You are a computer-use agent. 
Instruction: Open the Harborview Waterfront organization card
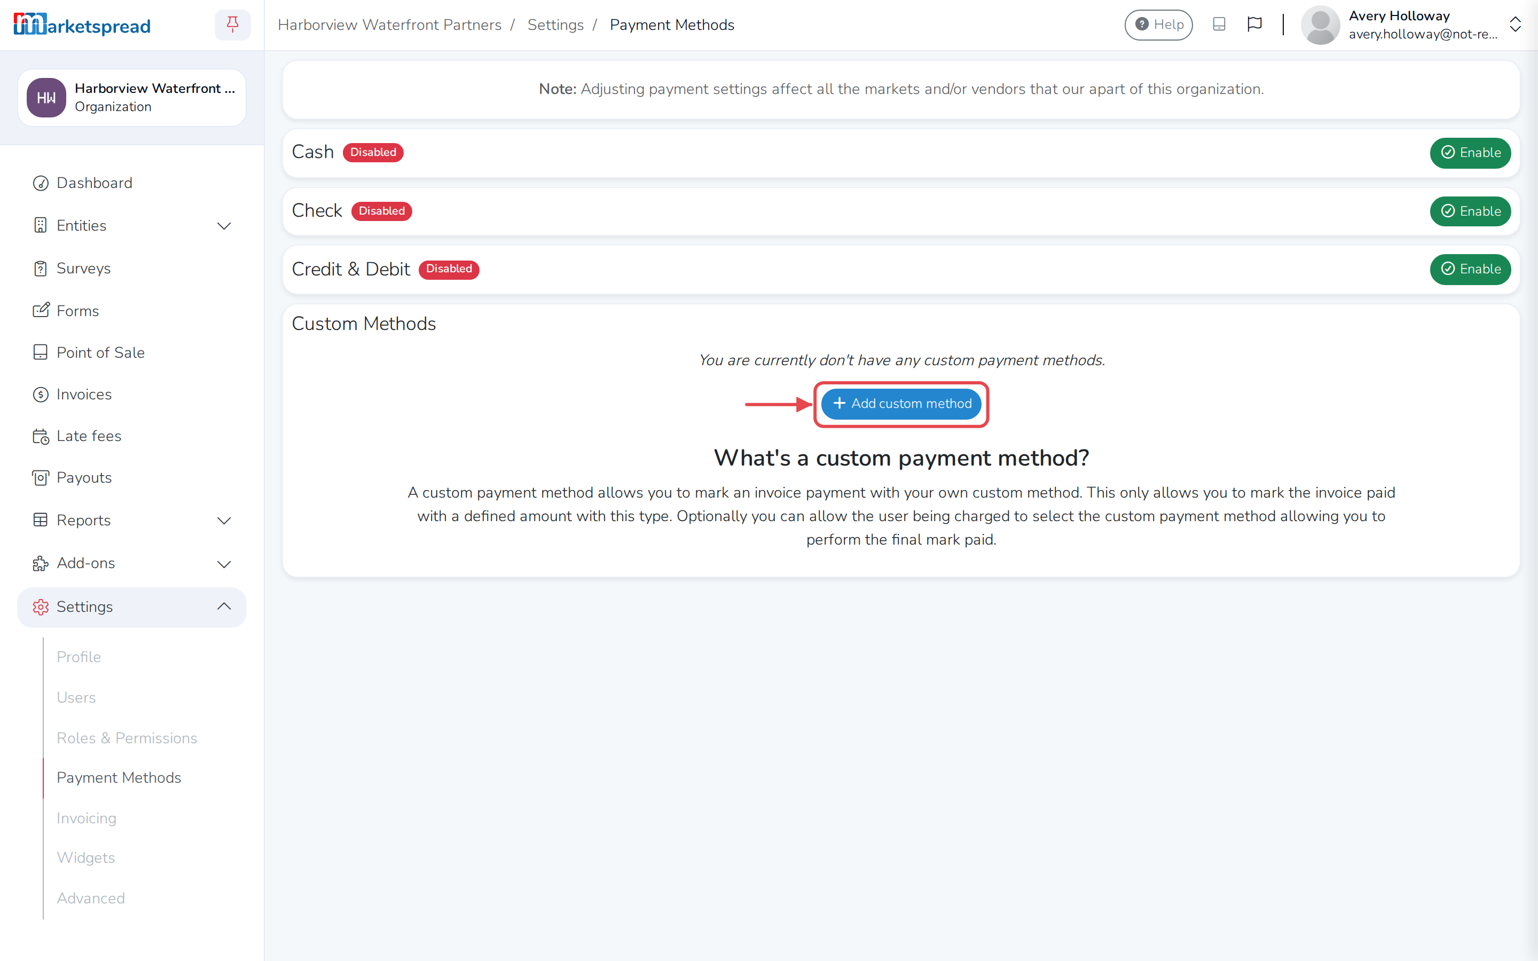(131, 98)
